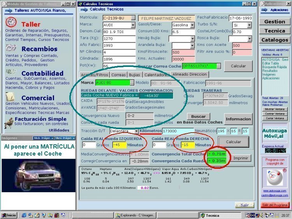Click the Salir button
Screen dimensions: 292x219
(x=245, y=205)
